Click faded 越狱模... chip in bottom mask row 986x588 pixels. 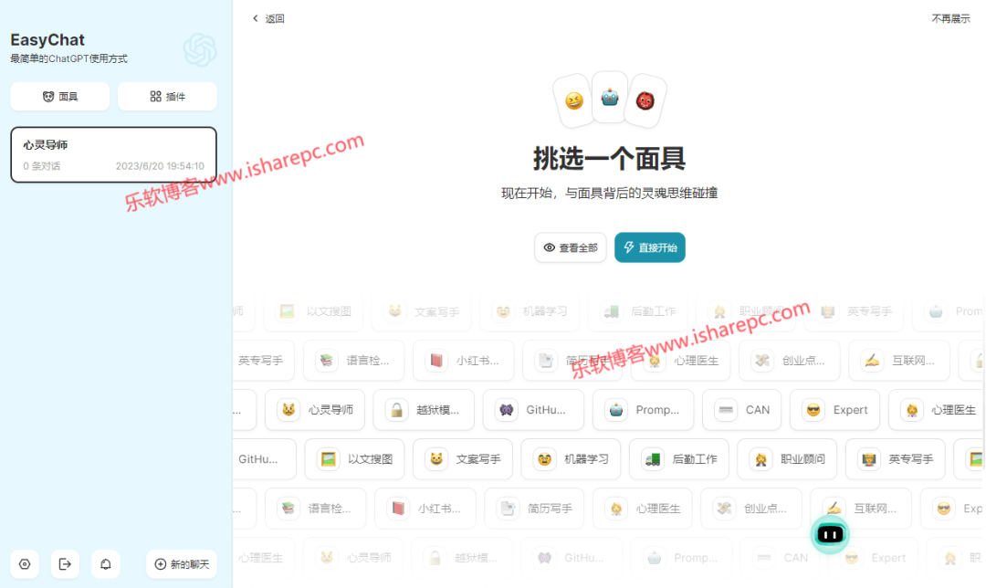click(x=463, y=558)
